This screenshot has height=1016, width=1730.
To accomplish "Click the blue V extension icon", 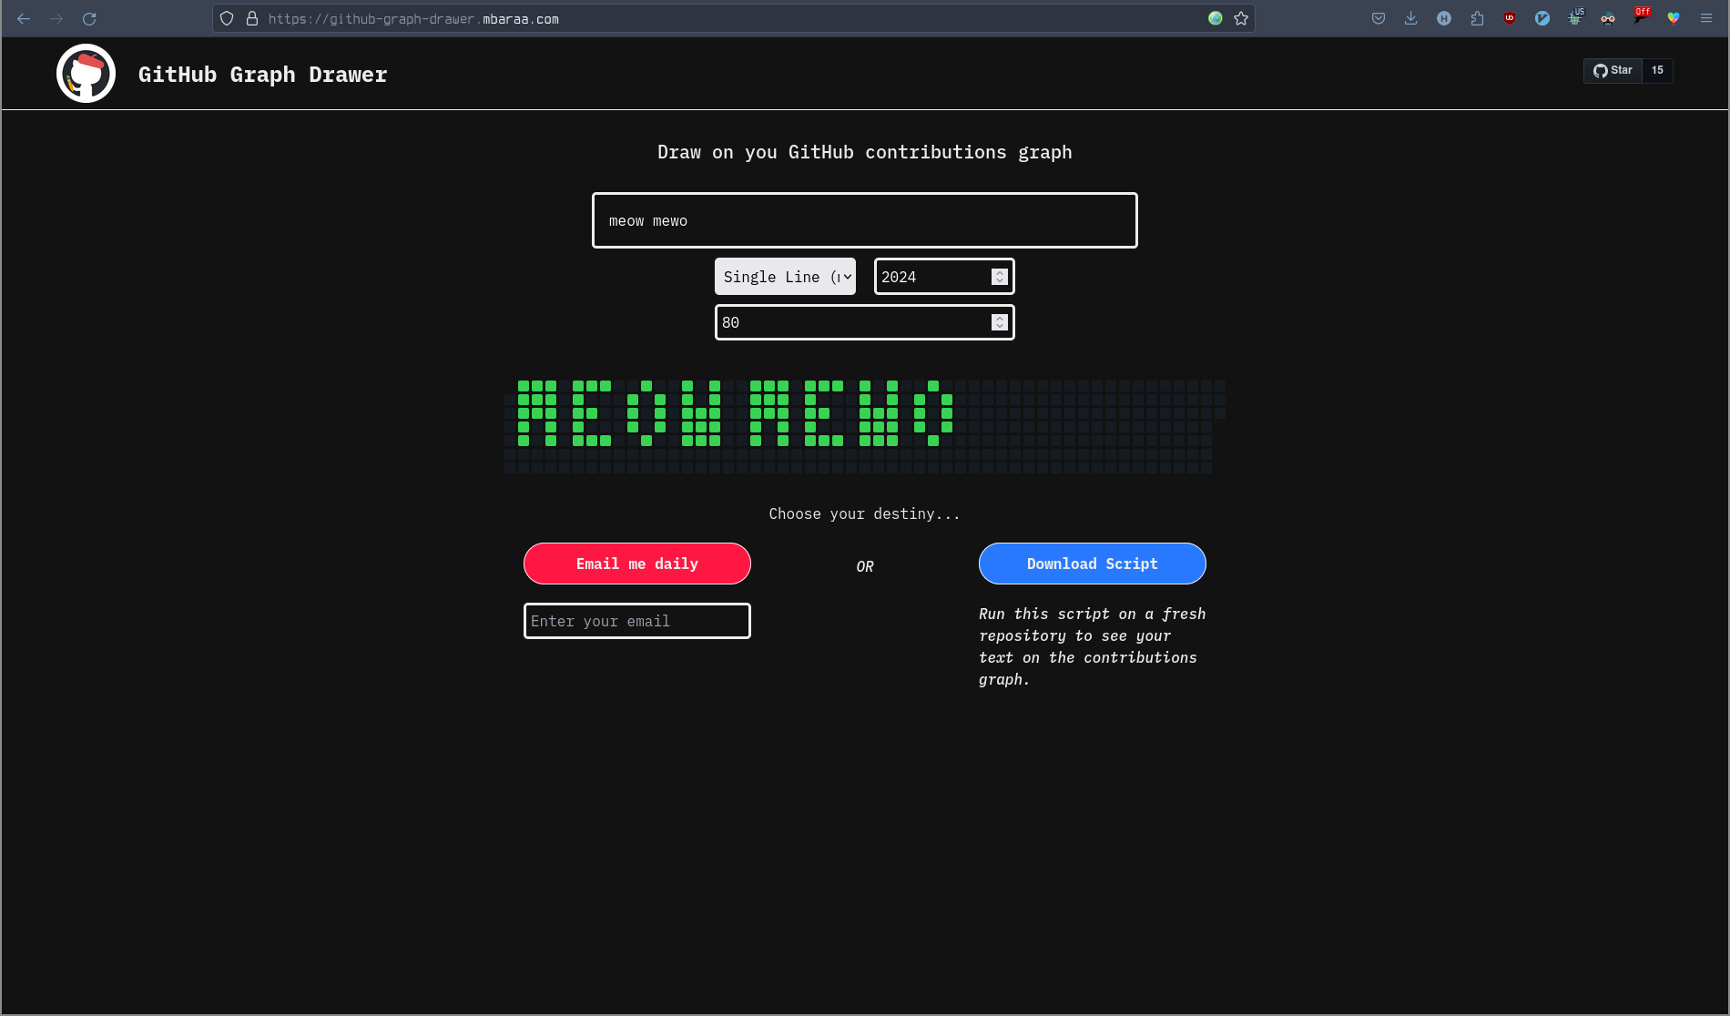I will [1542, 18].
